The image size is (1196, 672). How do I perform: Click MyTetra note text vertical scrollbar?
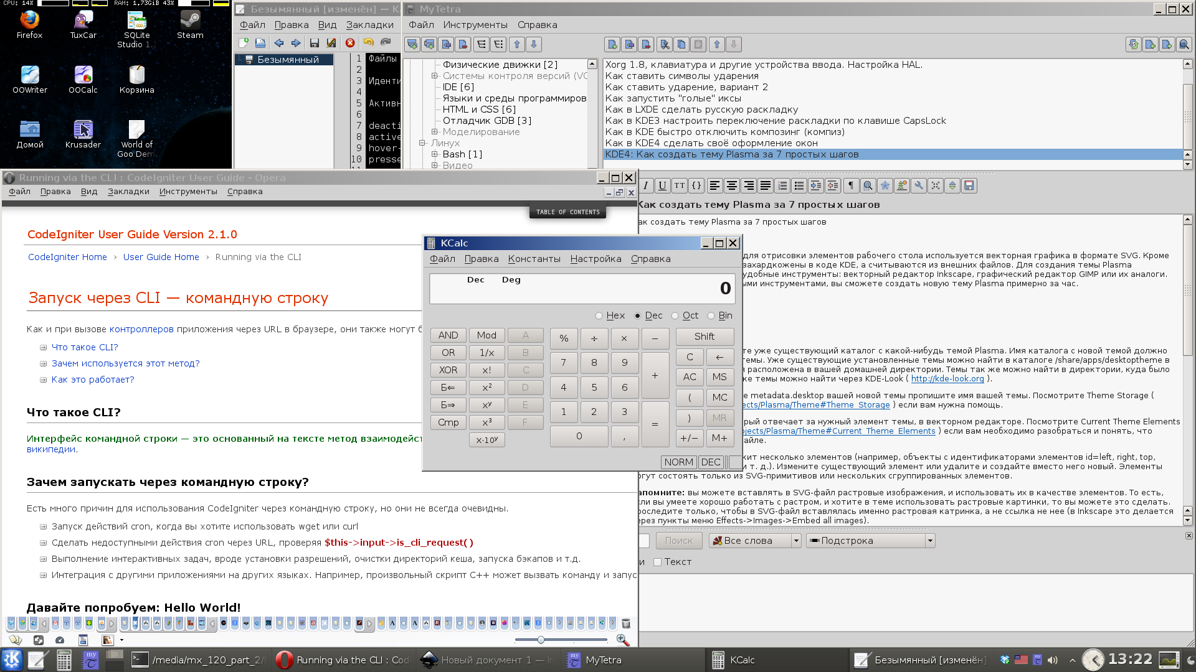pos(1187,370)
